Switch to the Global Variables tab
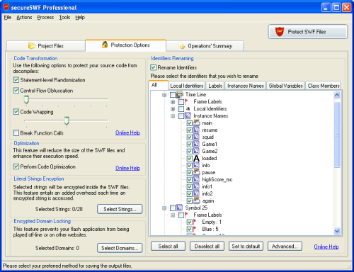The image size is (354, 272). click(x=285, y=86)
